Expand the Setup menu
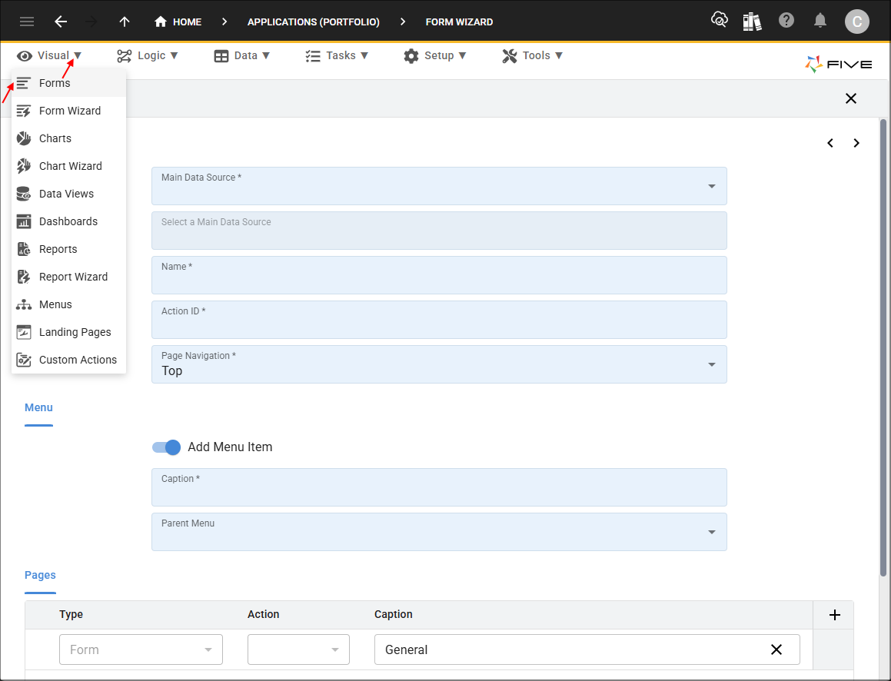891x681 pixels. pyautogui.click(x=434, y=55)
